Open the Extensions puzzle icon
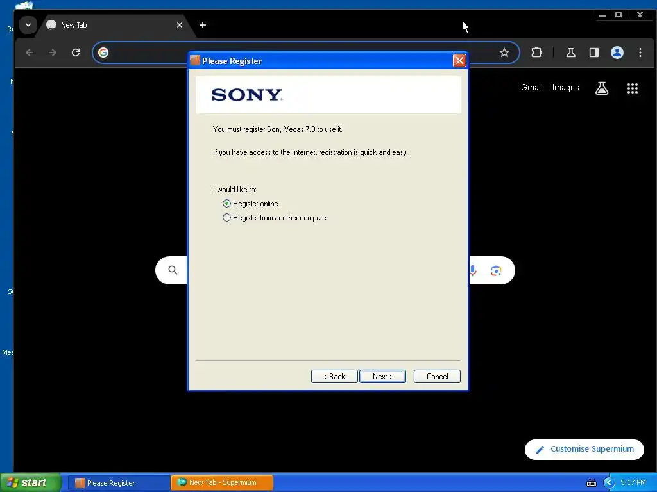The height and width of the screenshot is (492, 657). 537,53
